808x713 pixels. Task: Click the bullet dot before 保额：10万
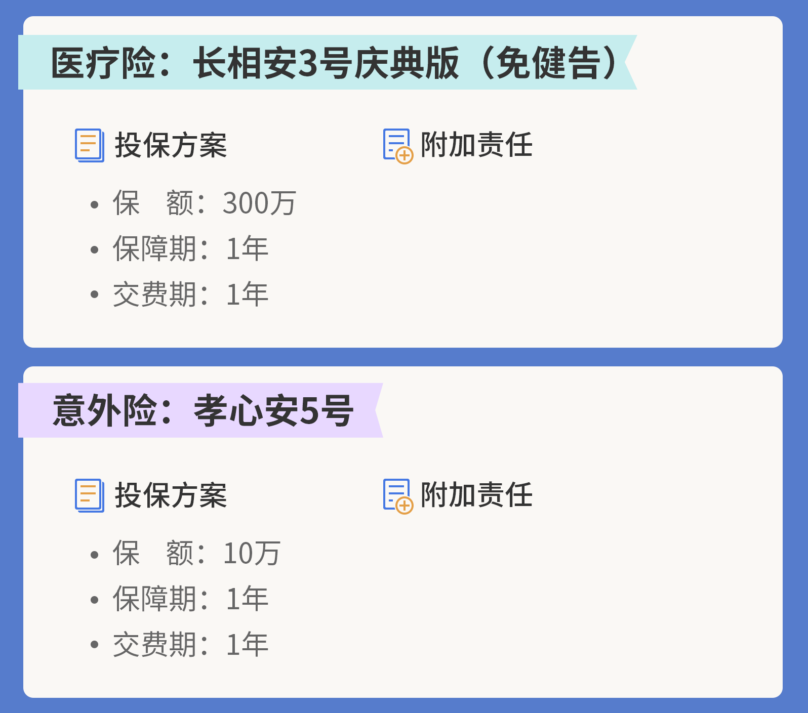[94, 555]
